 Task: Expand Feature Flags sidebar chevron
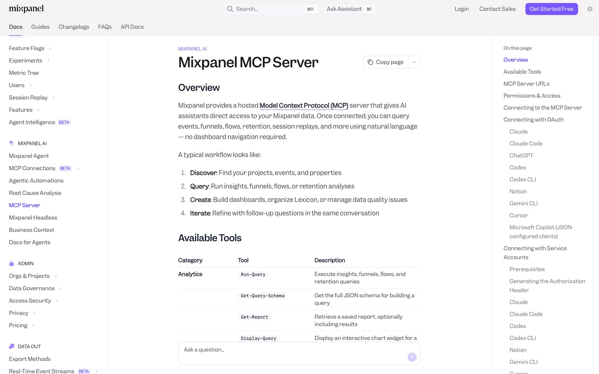(50, 48)
